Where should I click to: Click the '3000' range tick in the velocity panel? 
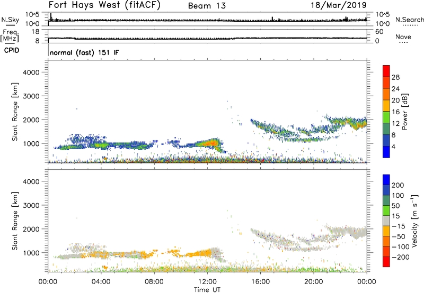tap(31, 205)
